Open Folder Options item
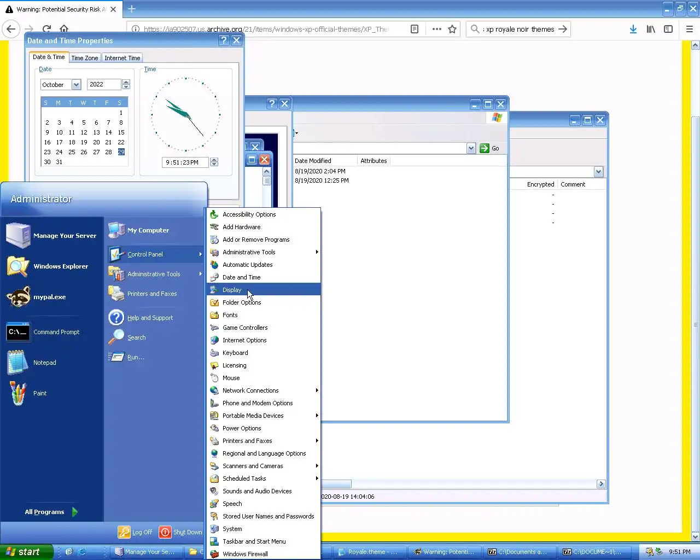 (264, 302)
